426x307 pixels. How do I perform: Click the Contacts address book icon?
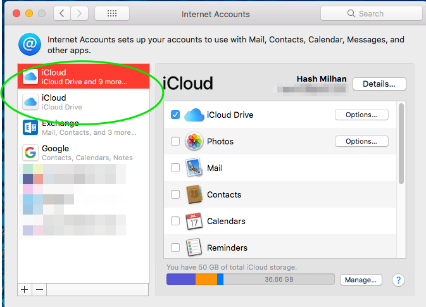tap(194, 194)
